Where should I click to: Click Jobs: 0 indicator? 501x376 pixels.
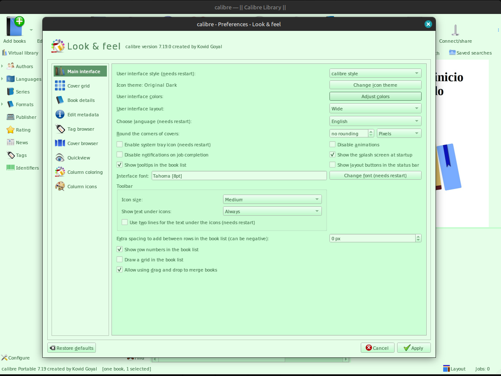click(482, 369)
